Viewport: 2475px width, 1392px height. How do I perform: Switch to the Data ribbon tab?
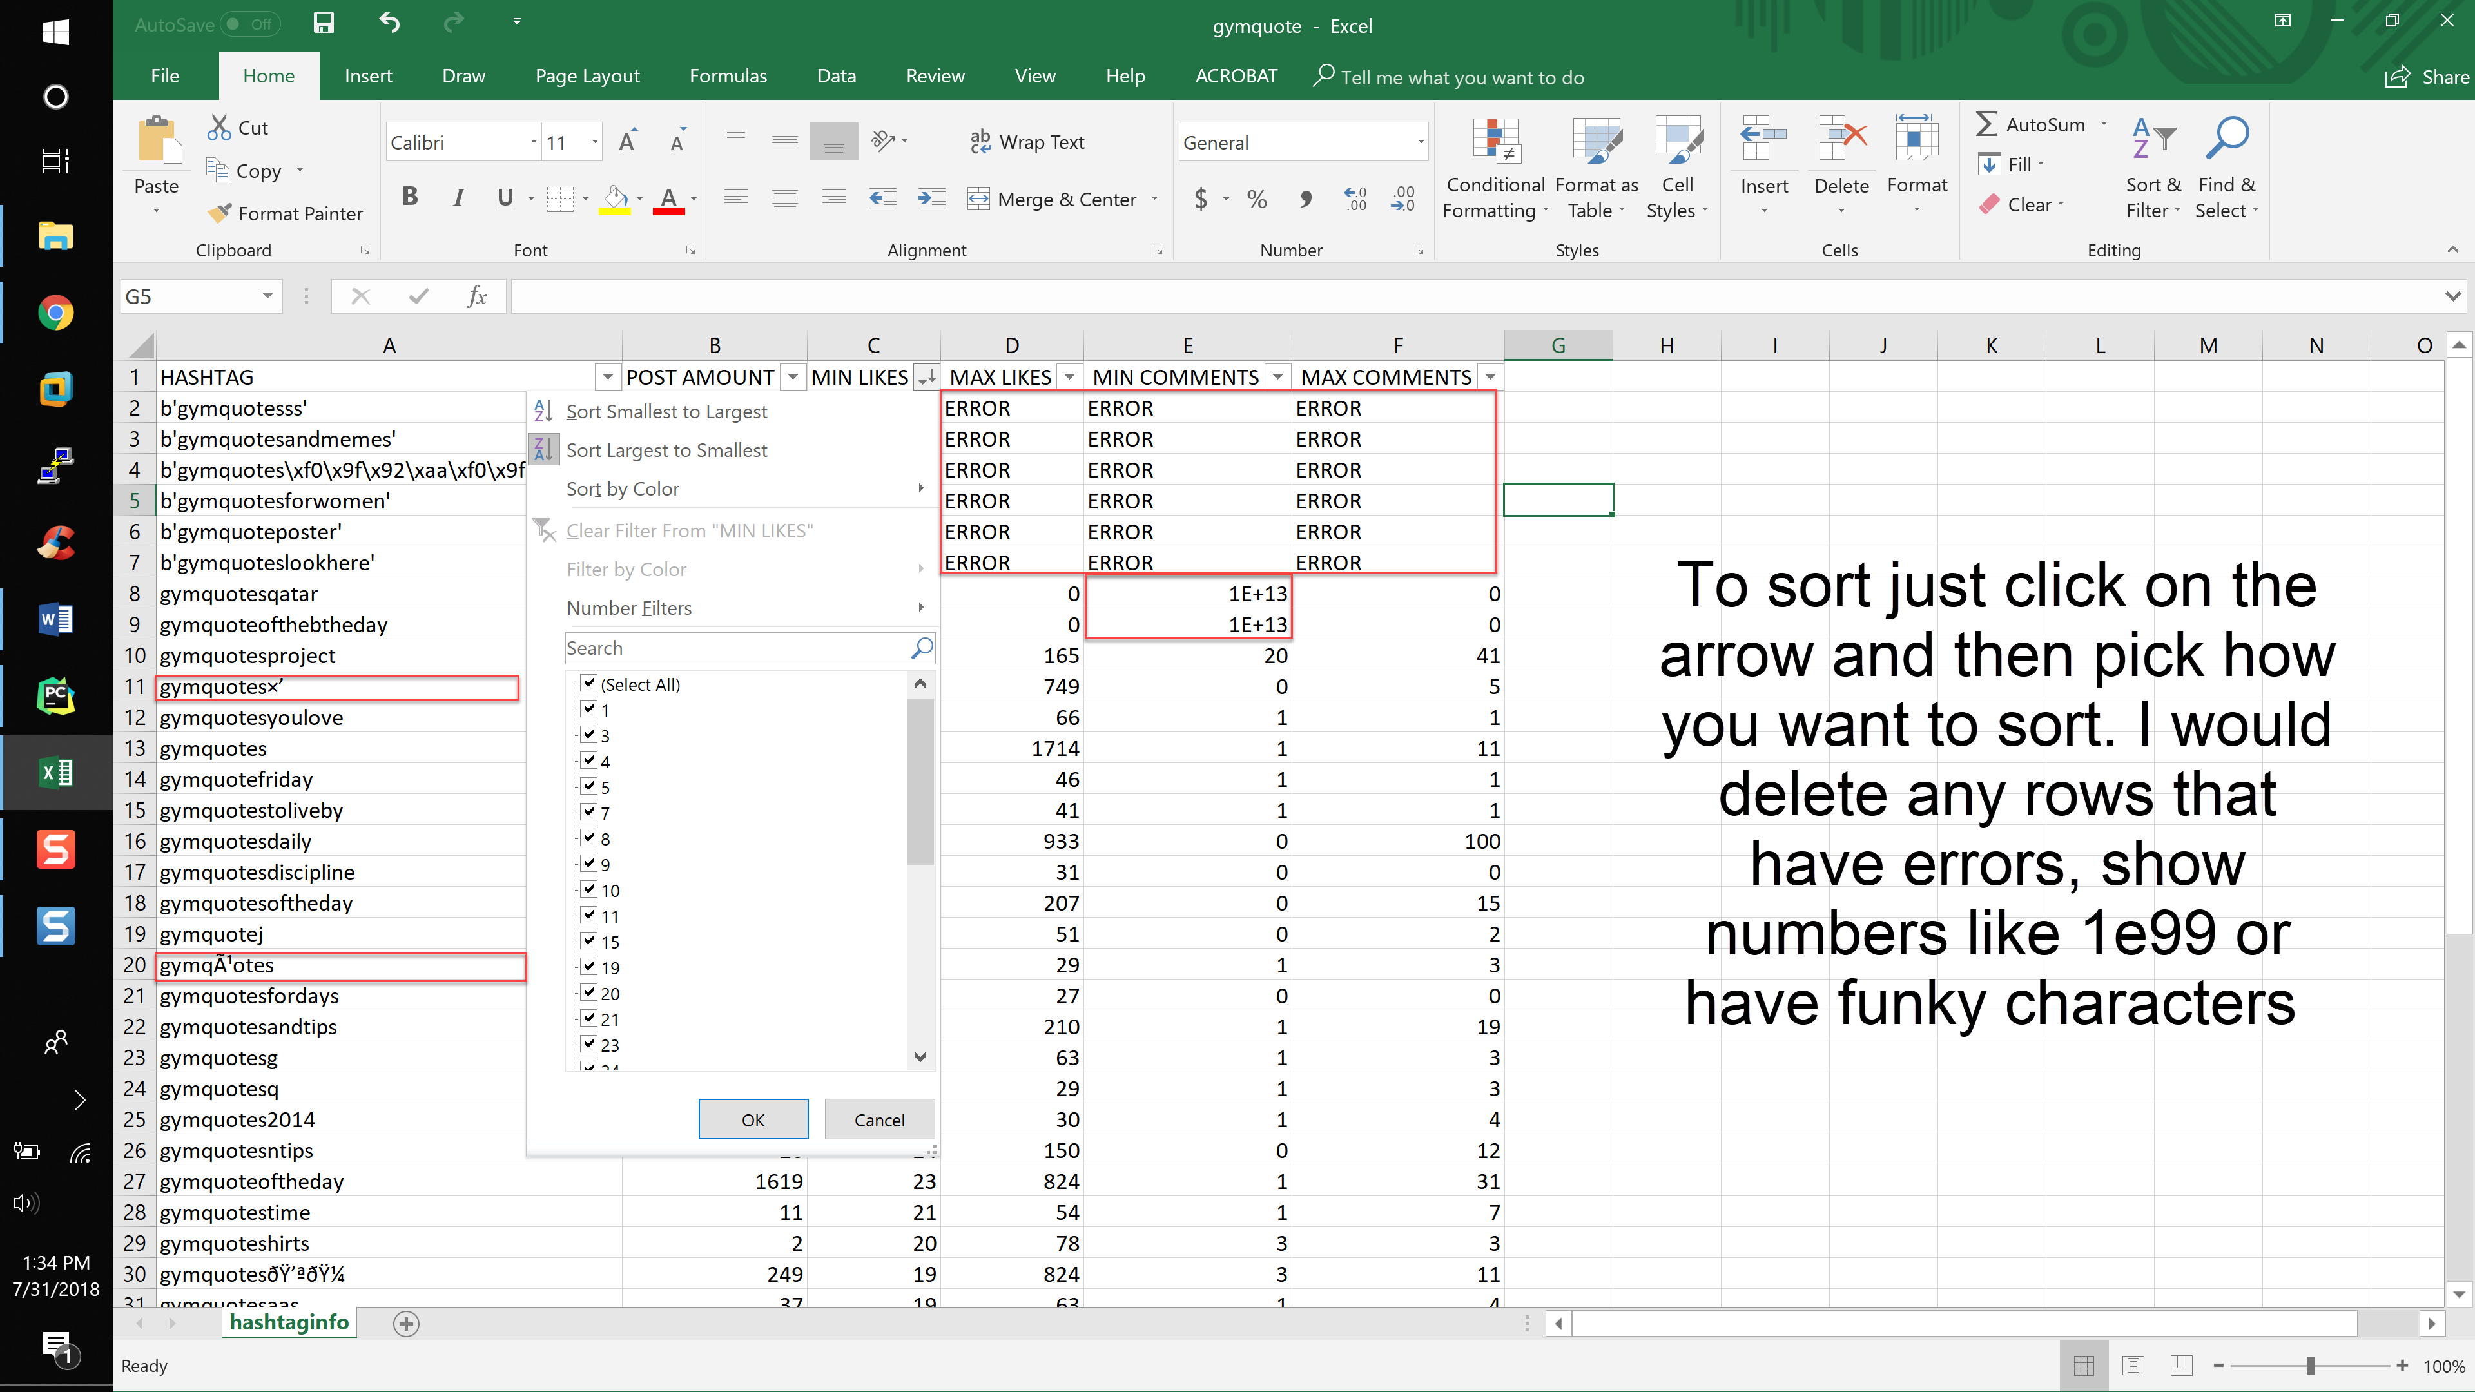[x=836, y=76]
